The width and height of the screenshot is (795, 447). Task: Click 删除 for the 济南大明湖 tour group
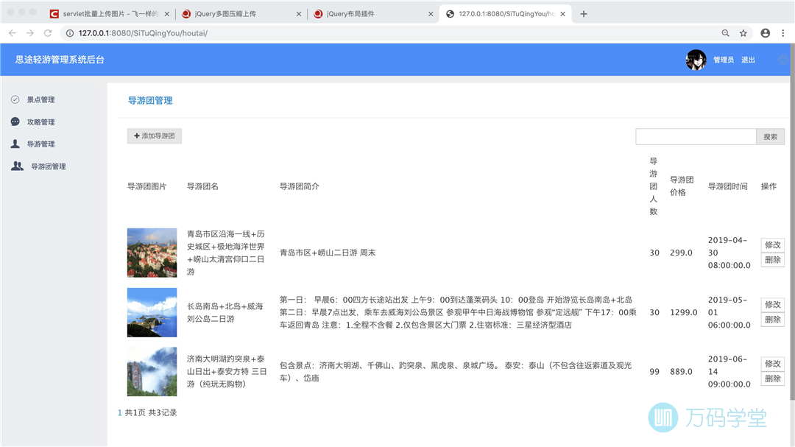pyautogui.click(x=772, y=379)
